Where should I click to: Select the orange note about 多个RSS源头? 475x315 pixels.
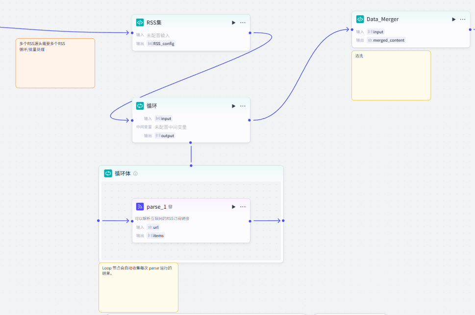point(55,63)
